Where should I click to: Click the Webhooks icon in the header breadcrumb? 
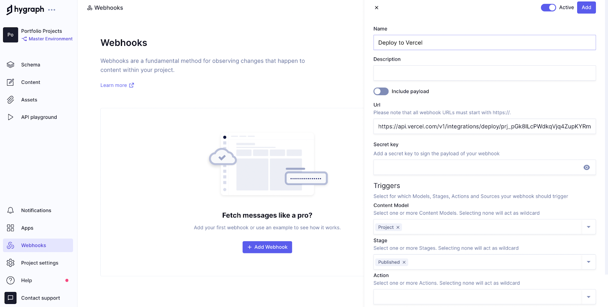click(x=90, y=8)
